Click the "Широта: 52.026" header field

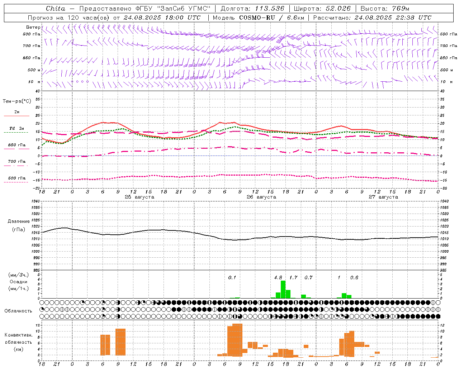click(x=322, y=9)
